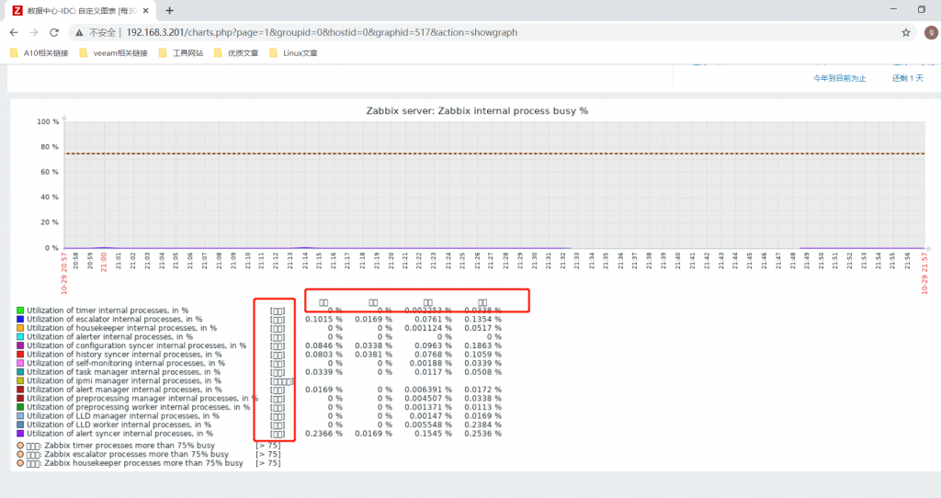Click 'Utilization of task manager' legend text
The height and width of the screenshot is (498, 941).
point(123,372)
